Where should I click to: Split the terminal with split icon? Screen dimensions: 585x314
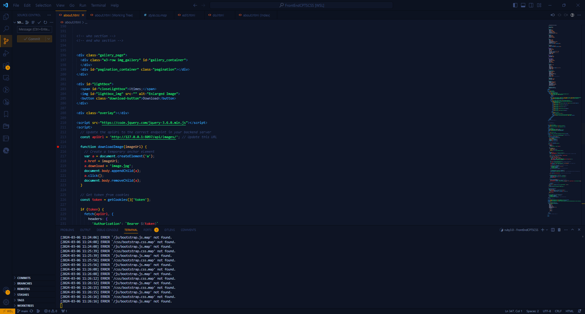[x=553, y=230]
